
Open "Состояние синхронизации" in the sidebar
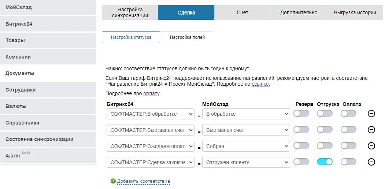tap(48, 139)
